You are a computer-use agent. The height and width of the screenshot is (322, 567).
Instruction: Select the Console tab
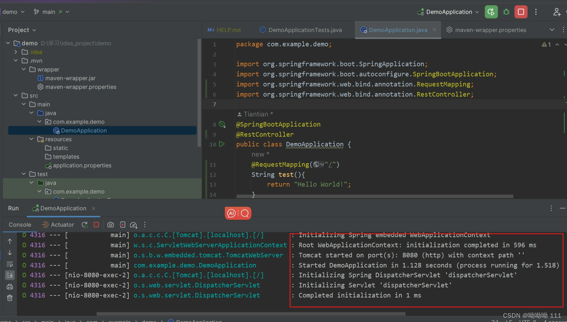[20, 225]
